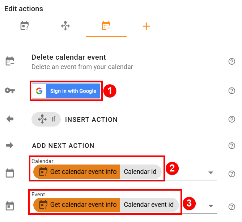Viewport: 242px width, 222px height.
Task: Open help for Calendar field
Action: tap(232, 174)
